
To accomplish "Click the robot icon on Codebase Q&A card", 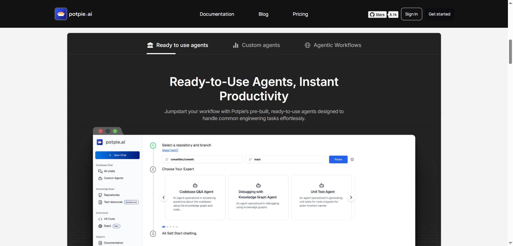I will click(x=195, y=185).
